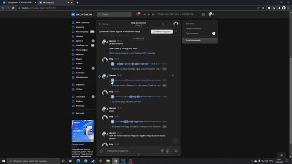Screen dimensions: 292x164
Task: Click the VKontakte logo in the header
Action: [81, 14]
